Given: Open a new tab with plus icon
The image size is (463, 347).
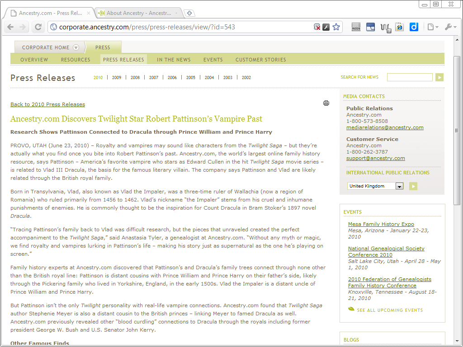Looking at the screenshot, I should [189, 13].
